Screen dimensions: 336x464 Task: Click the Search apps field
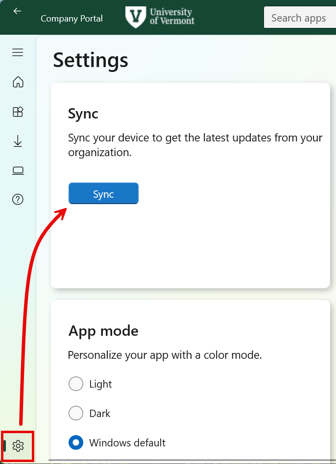[299, 18]
